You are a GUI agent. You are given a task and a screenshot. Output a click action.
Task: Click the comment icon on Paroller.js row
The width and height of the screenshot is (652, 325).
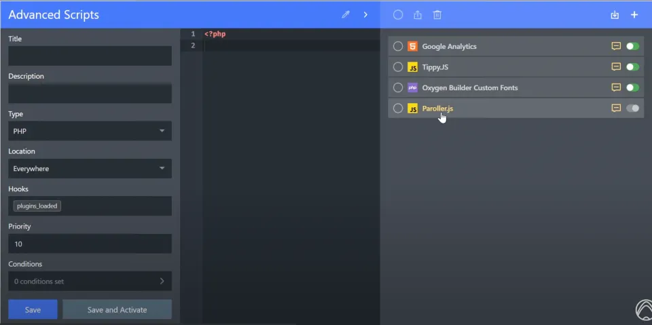[x=616, y=108]
